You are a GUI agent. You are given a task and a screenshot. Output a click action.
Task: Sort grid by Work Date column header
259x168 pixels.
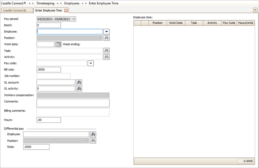click(x=176, y=23)
